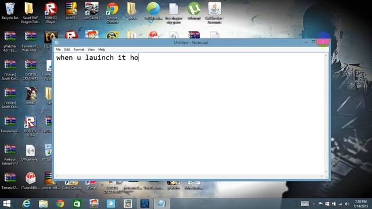The height and width of the screenshot is (209, 372).
Task: Click the Notepad vertical scrollbar track
Action: click(x=326, y=114)
